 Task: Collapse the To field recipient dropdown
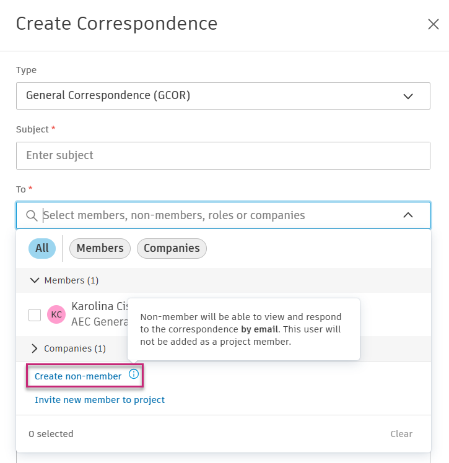pyautogui.click(x=408, y=215)
